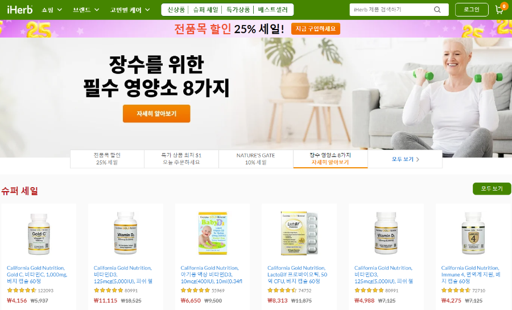Image resolution: width=512 pixels, height=310 pixels.
Task: Click the green 모두 보기 button
Action: point(492,189)
